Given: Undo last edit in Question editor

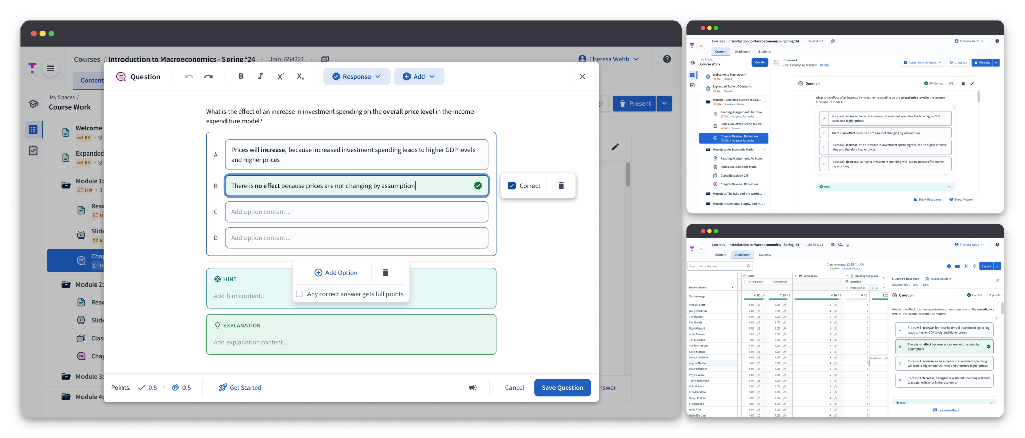Looking at the screenshot, I should pos(189,76).
